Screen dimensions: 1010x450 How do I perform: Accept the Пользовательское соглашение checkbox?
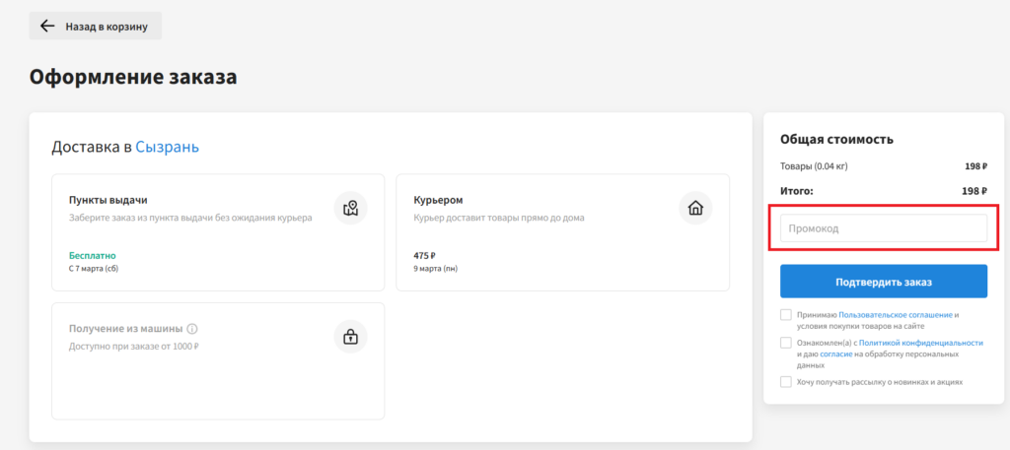(x=786, y=315)
